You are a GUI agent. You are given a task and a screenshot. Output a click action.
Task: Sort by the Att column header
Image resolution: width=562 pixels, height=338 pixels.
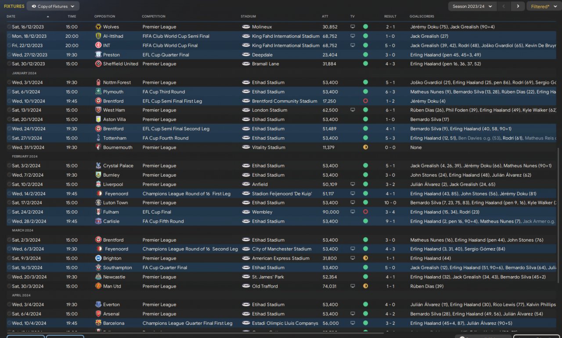tap(325, 16)
